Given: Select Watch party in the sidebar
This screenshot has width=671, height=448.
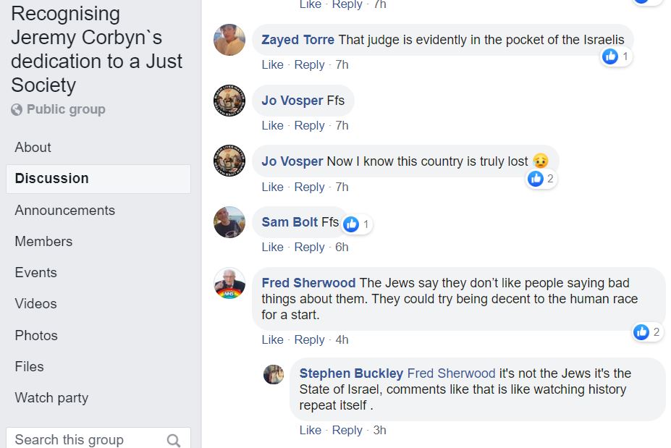Looking at the screenshot, I should [x=51, y=397].
